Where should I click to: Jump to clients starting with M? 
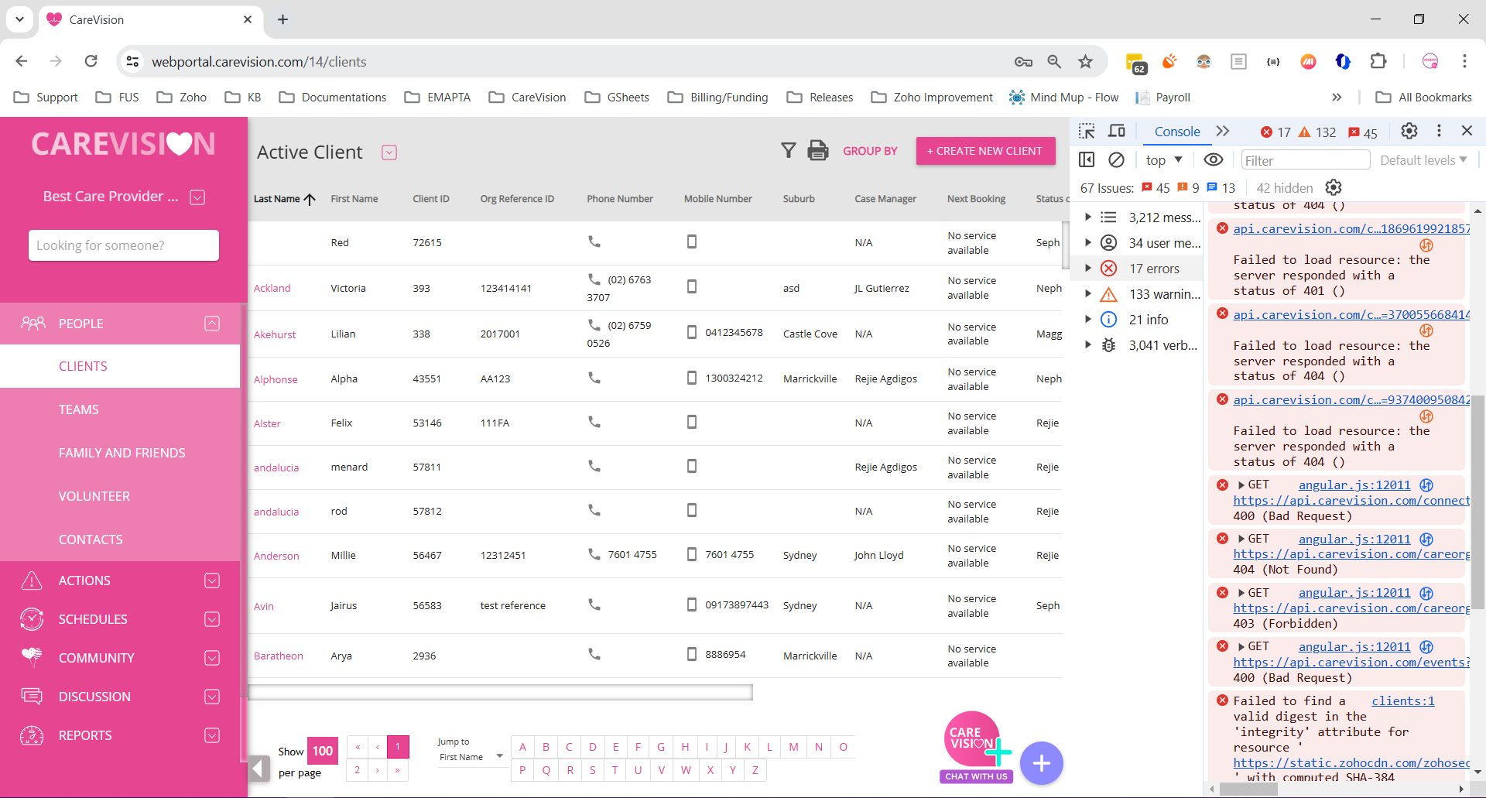click(x=793, y=747)
